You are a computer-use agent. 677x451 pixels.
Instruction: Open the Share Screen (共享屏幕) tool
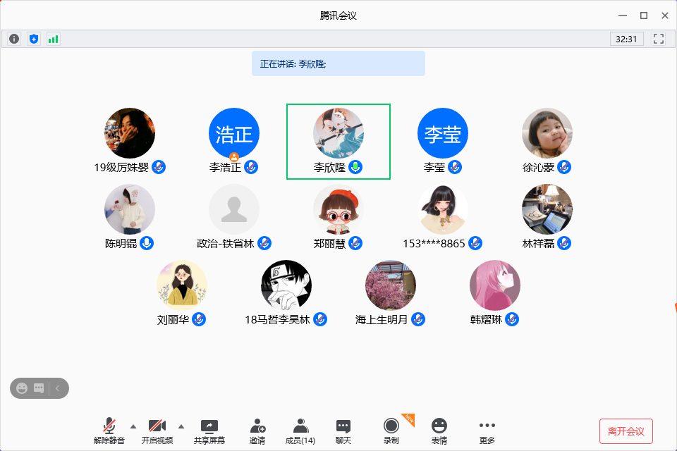[x=209, y=431]
